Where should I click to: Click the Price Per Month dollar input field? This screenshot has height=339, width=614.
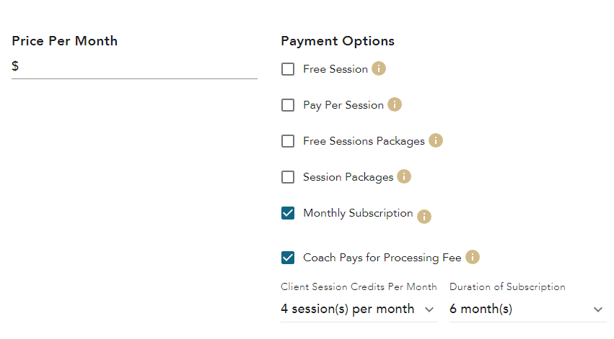[137, 66]
